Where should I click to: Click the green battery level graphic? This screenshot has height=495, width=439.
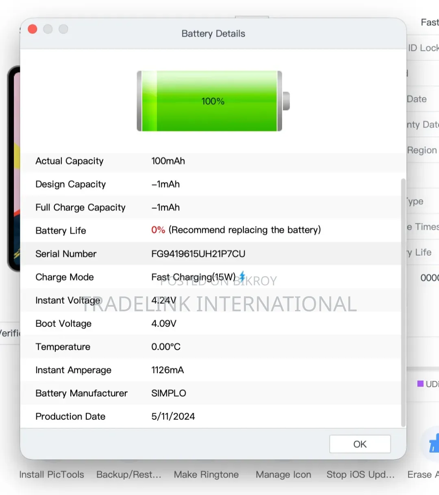point(213,101)
